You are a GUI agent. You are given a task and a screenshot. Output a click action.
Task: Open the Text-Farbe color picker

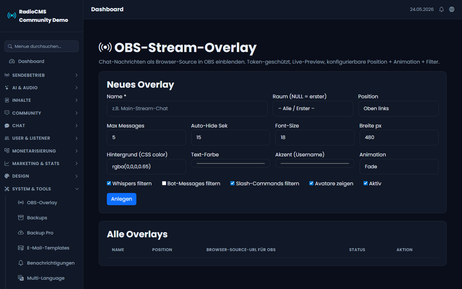coord(231,163)
